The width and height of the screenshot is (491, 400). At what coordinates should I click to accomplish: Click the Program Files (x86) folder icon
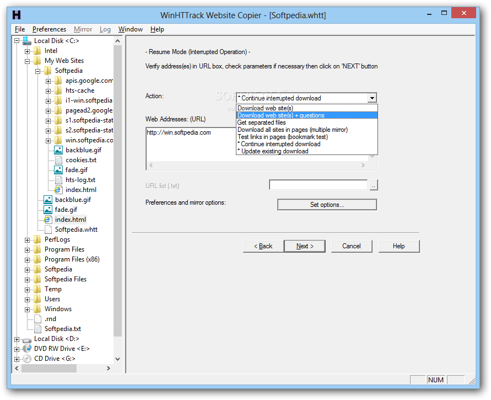coord(37,259)
